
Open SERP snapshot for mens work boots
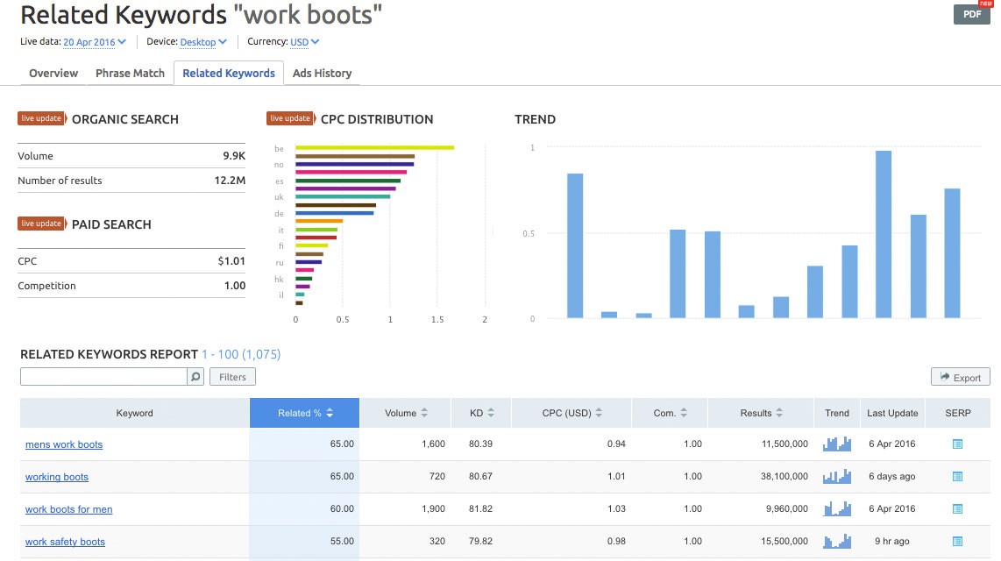[957, 444]
